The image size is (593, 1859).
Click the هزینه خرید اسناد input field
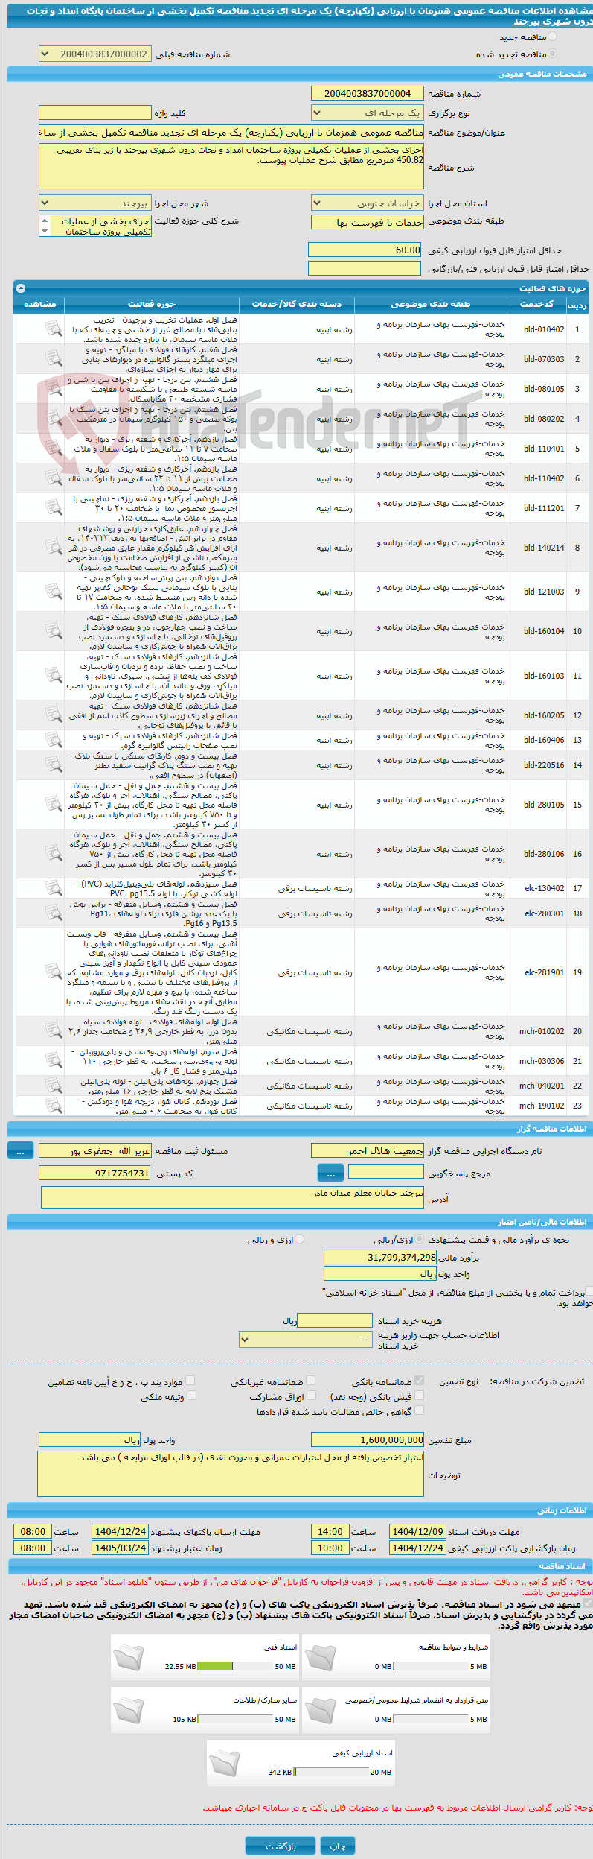334,1320
